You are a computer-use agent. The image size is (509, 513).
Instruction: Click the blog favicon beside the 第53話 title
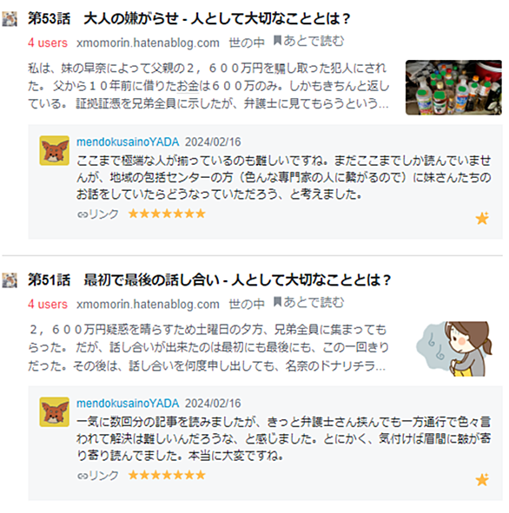[10, 19]
